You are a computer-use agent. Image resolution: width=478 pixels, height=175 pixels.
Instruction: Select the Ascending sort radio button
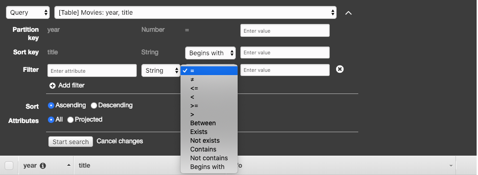point(51,105)
